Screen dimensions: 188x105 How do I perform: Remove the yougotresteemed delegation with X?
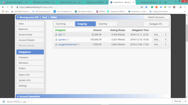point(166,44)
